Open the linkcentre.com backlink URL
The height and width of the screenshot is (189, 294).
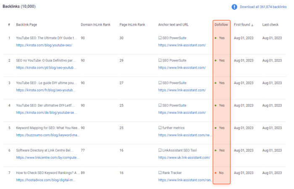click(x=47, y=158)
